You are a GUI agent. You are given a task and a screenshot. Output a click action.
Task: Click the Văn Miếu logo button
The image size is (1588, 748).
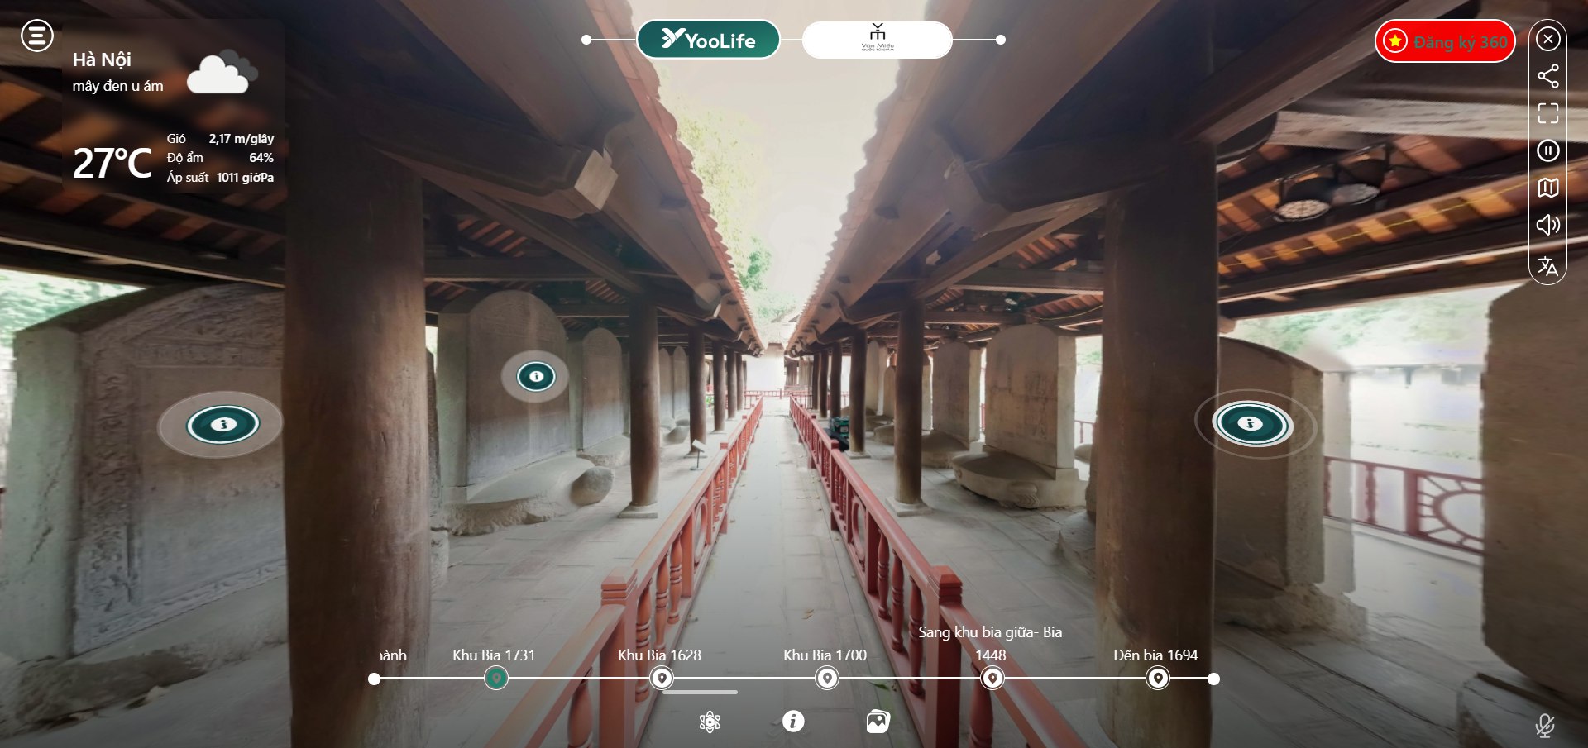coord(877,40)
